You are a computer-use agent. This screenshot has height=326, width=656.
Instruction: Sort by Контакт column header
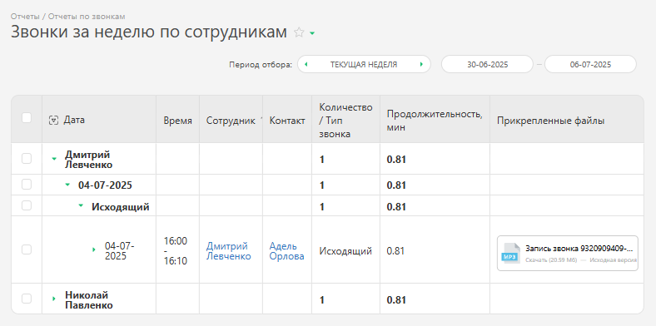[x=287, y=121]
